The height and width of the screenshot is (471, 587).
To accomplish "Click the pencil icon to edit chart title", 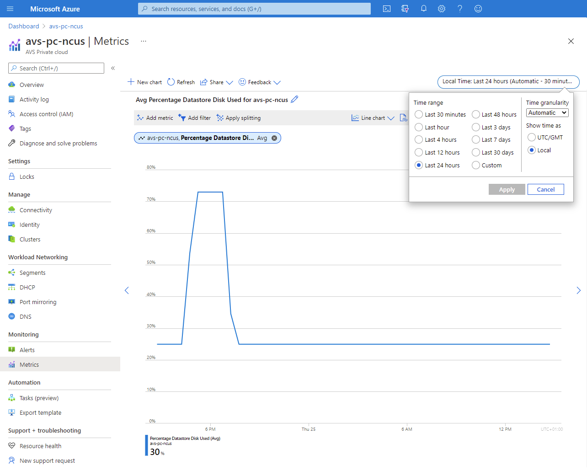I will coord(295,99).
